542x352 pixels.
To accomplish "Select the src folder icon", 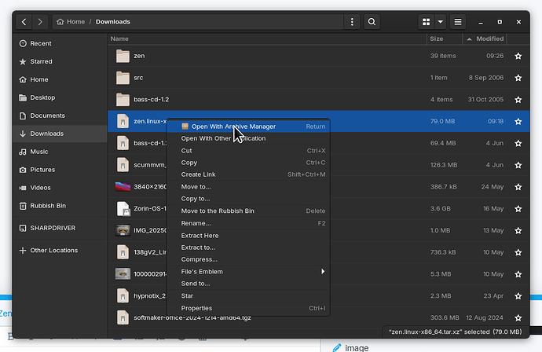I will click(123, 78).
